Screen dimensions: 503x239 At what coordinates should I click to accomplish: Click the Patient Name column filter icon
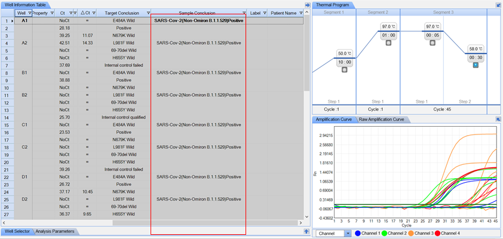(300, 13)
